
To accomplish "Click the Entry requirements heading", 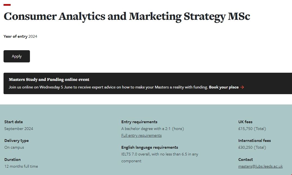I will tap(139, 122).
